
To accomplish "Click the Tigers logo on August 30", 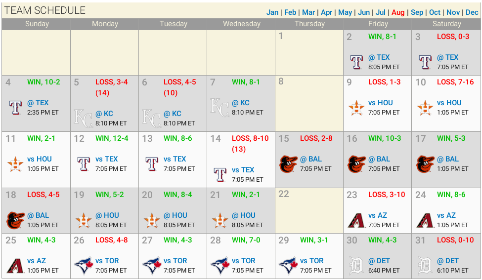I will click(356, 265).
